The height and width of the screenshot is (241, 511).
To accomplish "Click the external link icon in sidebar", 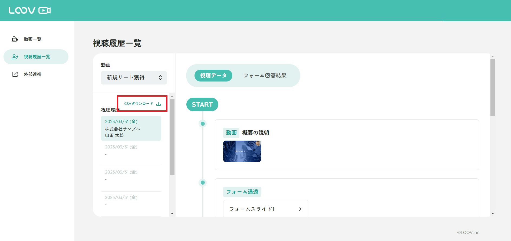I will (x=15, y=74).
